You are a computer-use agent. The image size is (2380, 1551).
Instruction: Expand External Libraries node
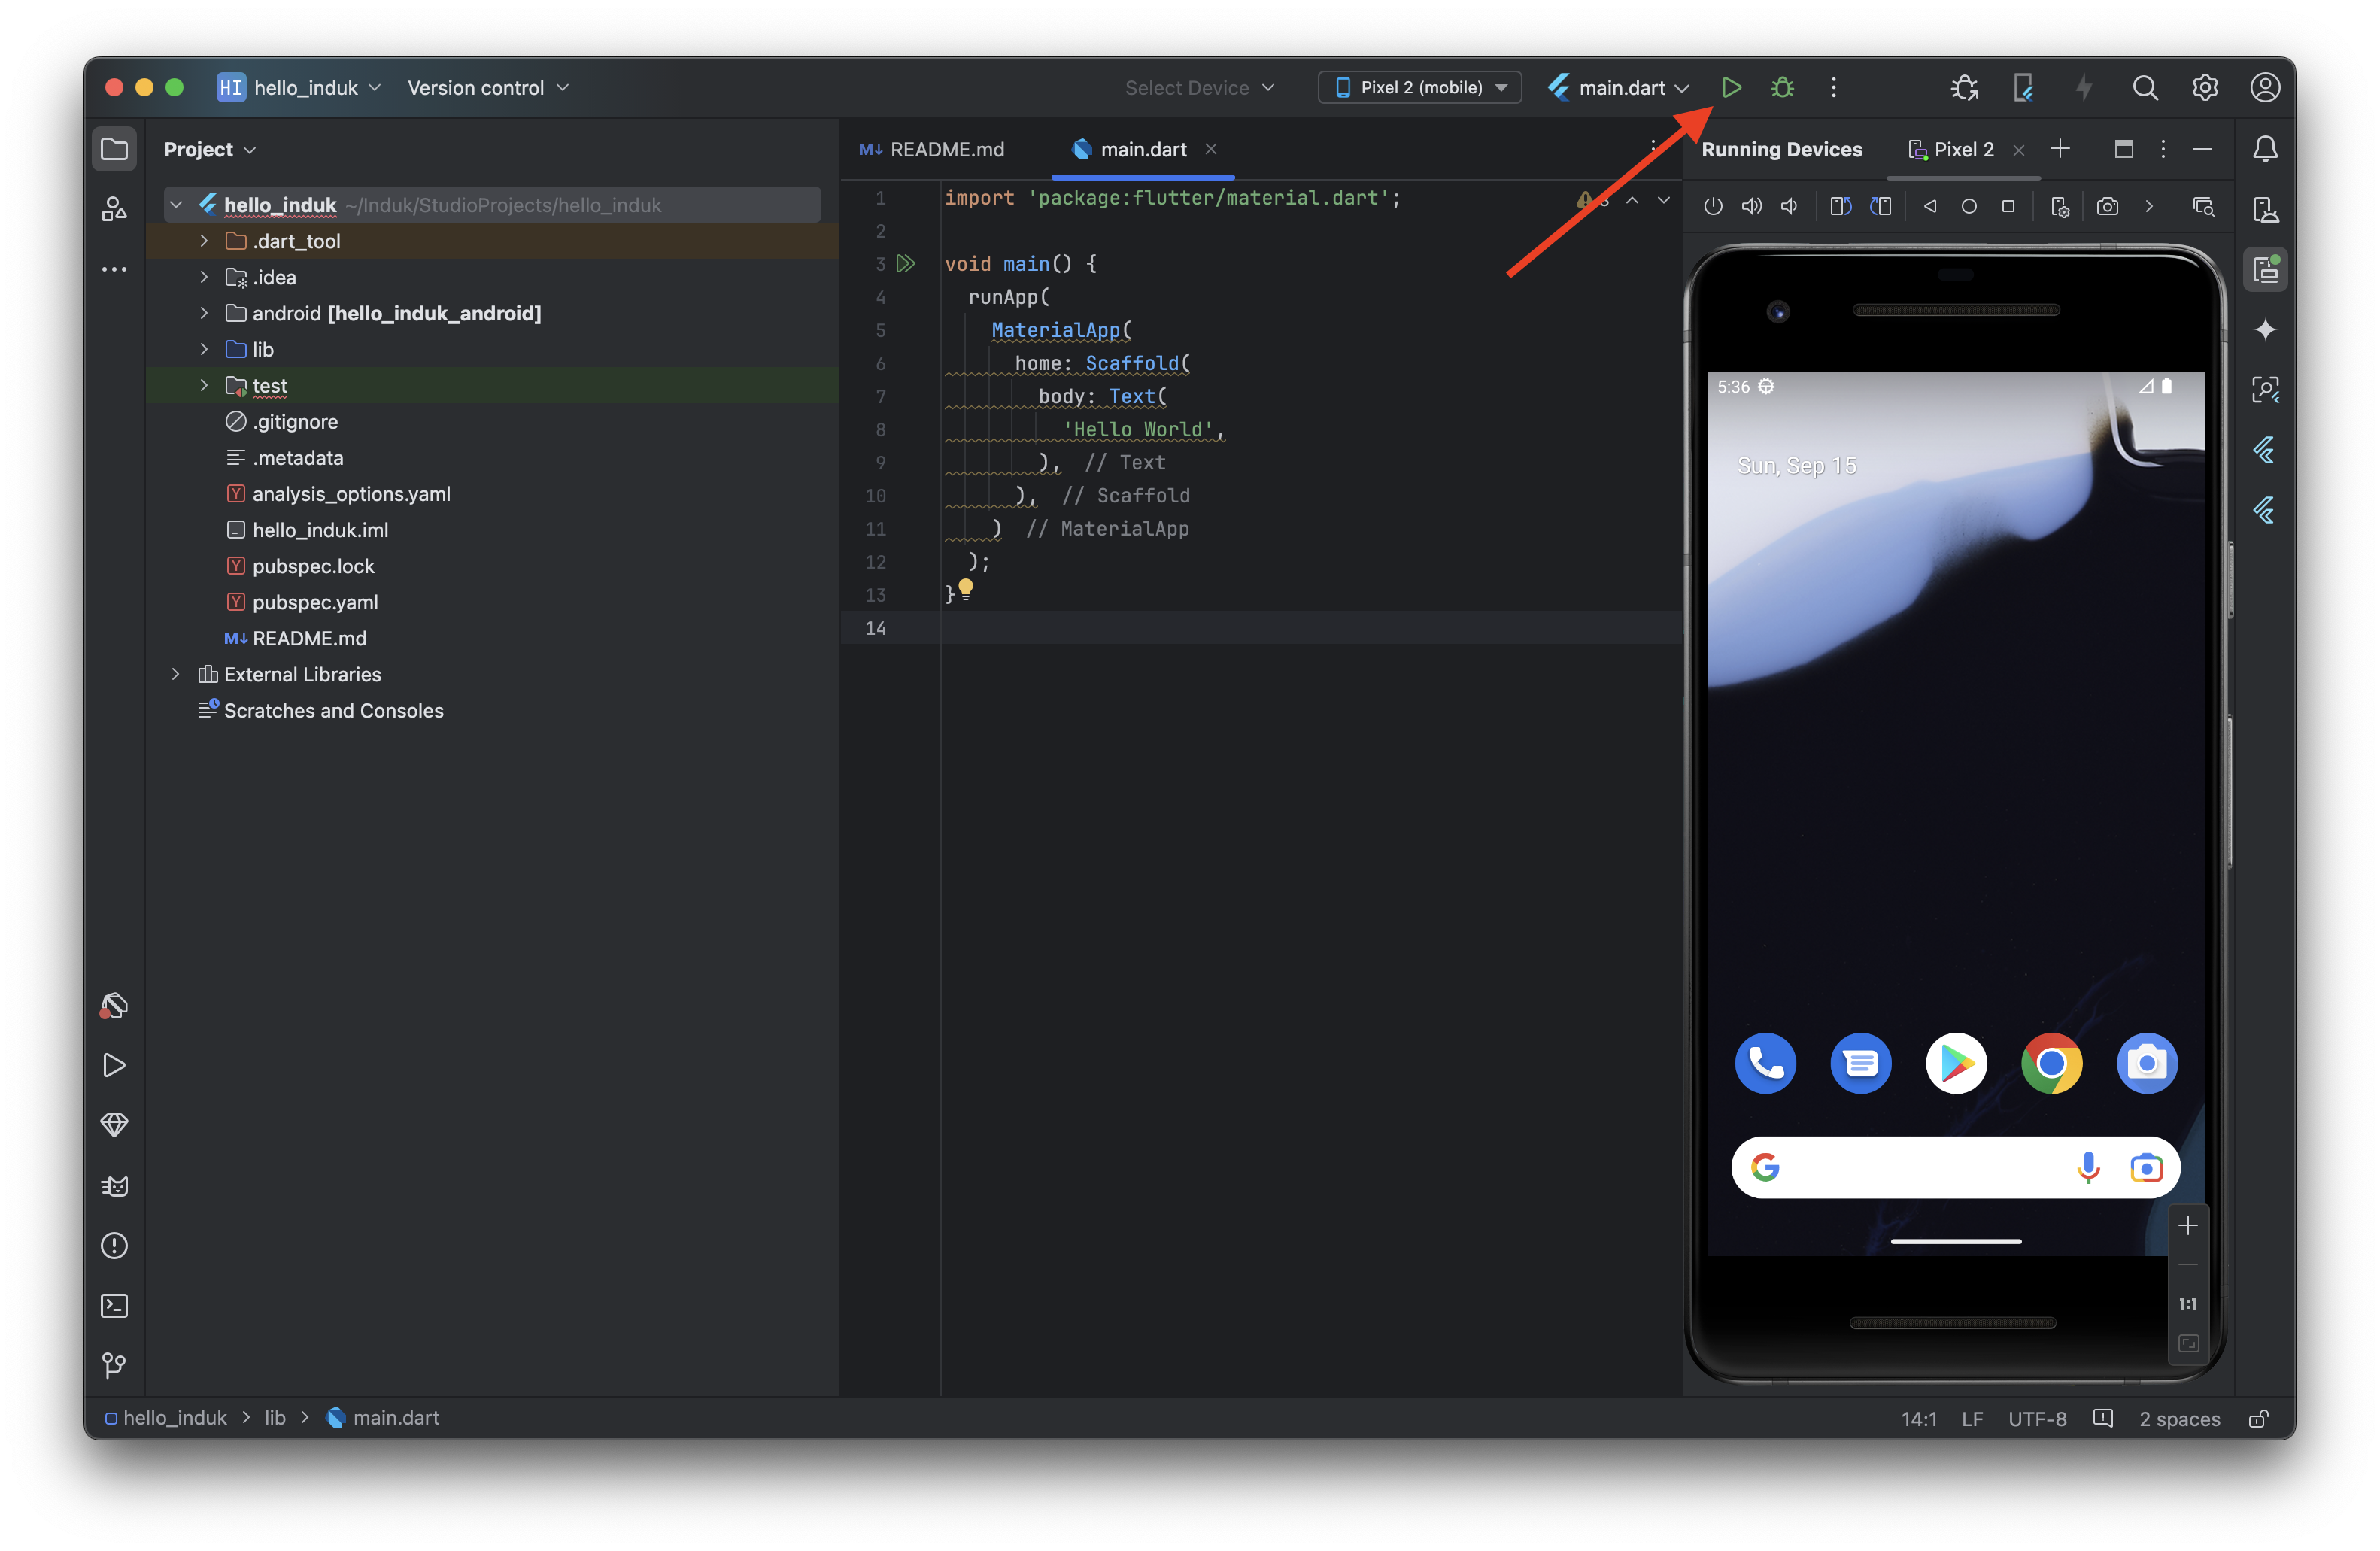click(175, 674)
